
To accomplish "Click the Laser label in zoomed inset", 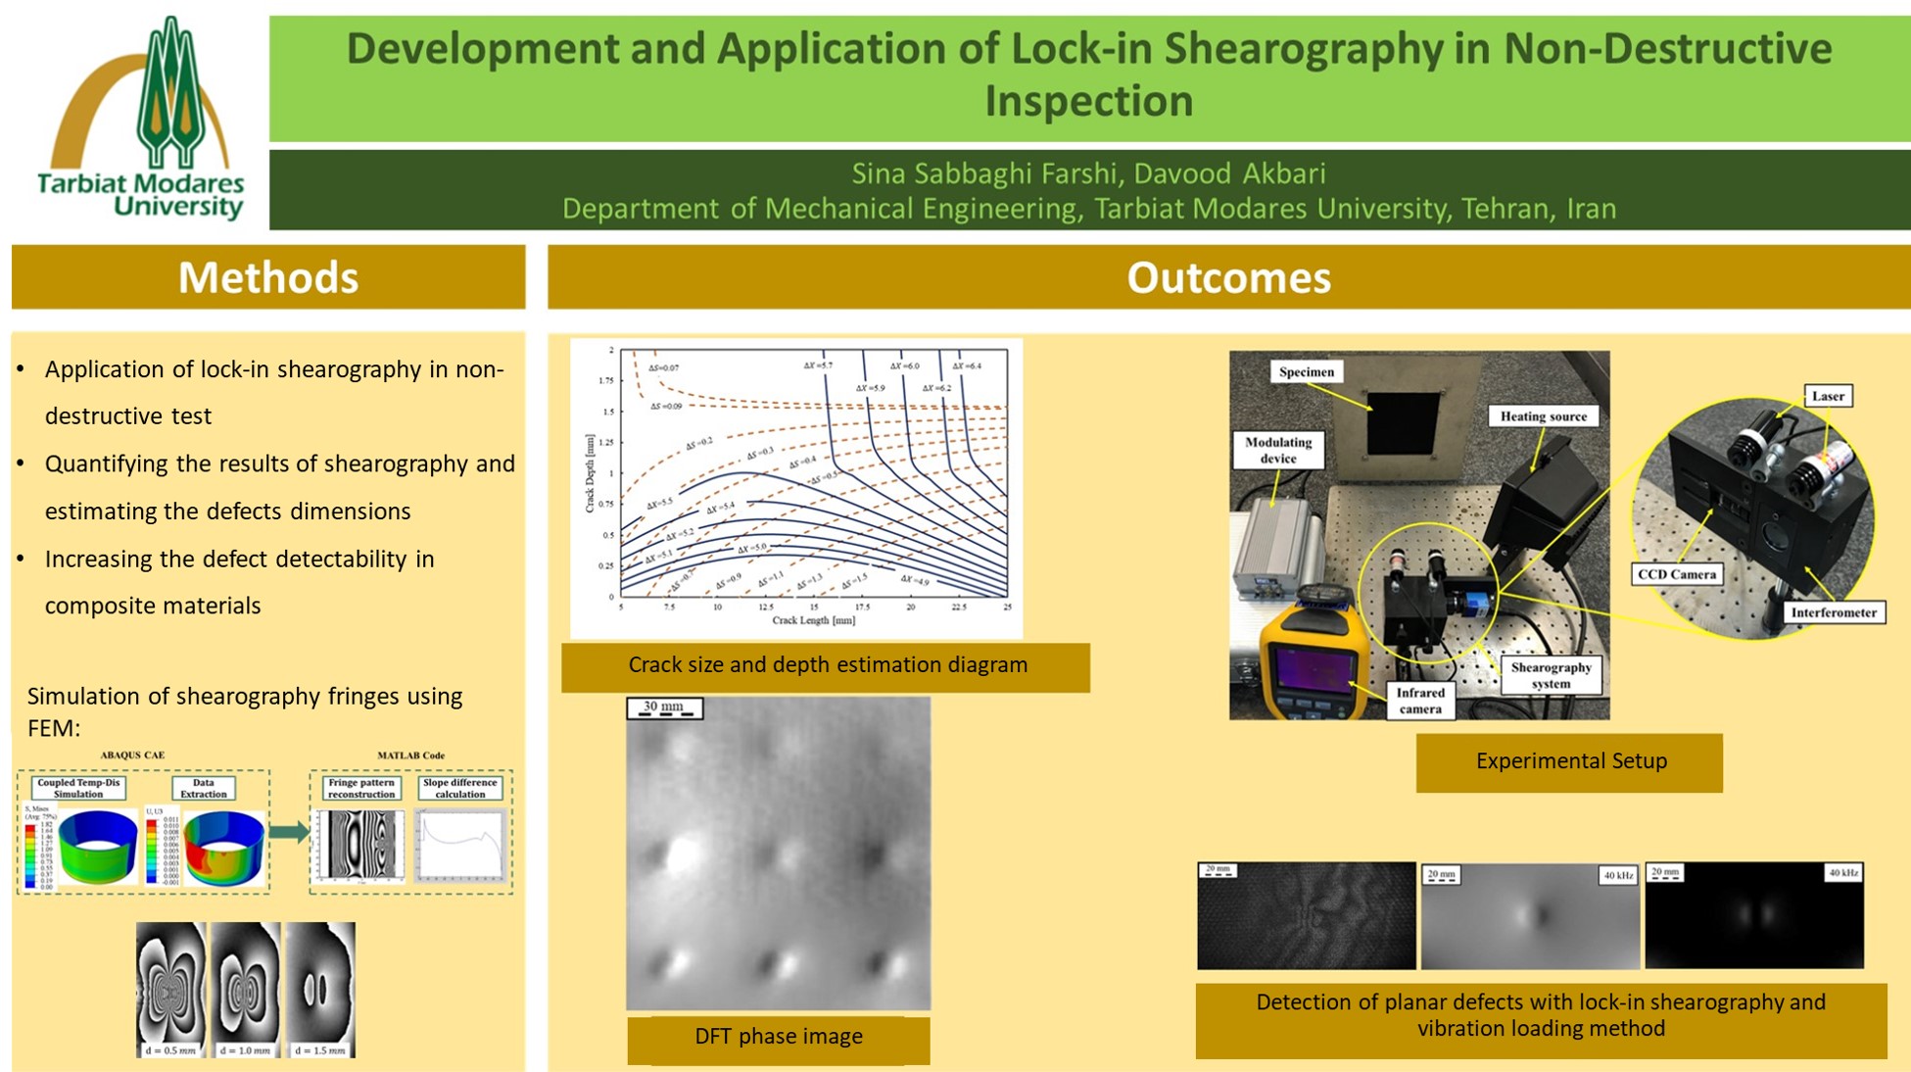I will 1827,396.
